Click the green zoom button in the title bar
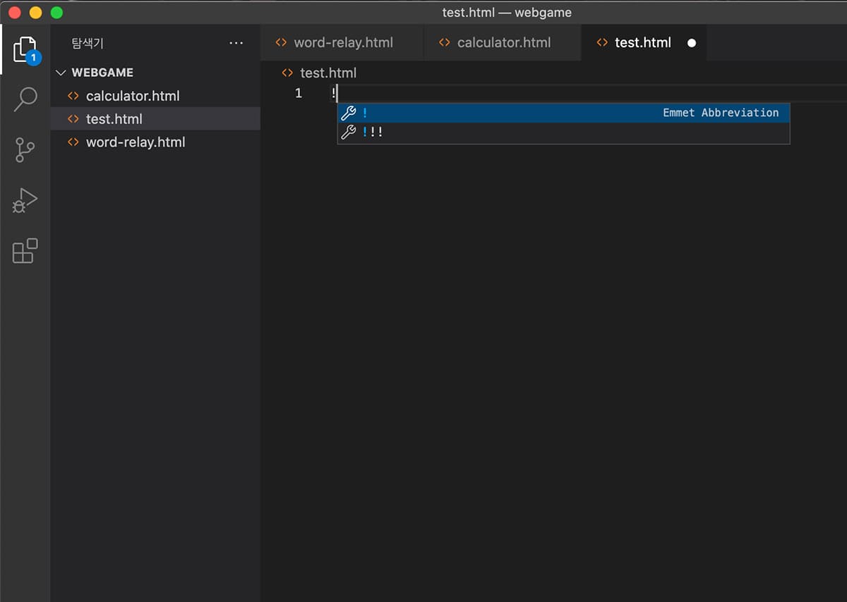Viewport: 847px width, 602px height. 55,12
